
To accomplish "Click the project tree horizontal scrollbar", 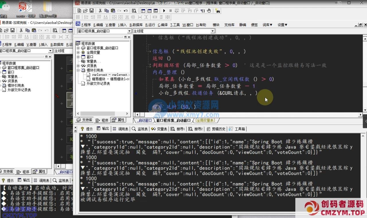I will pos(97,114).
